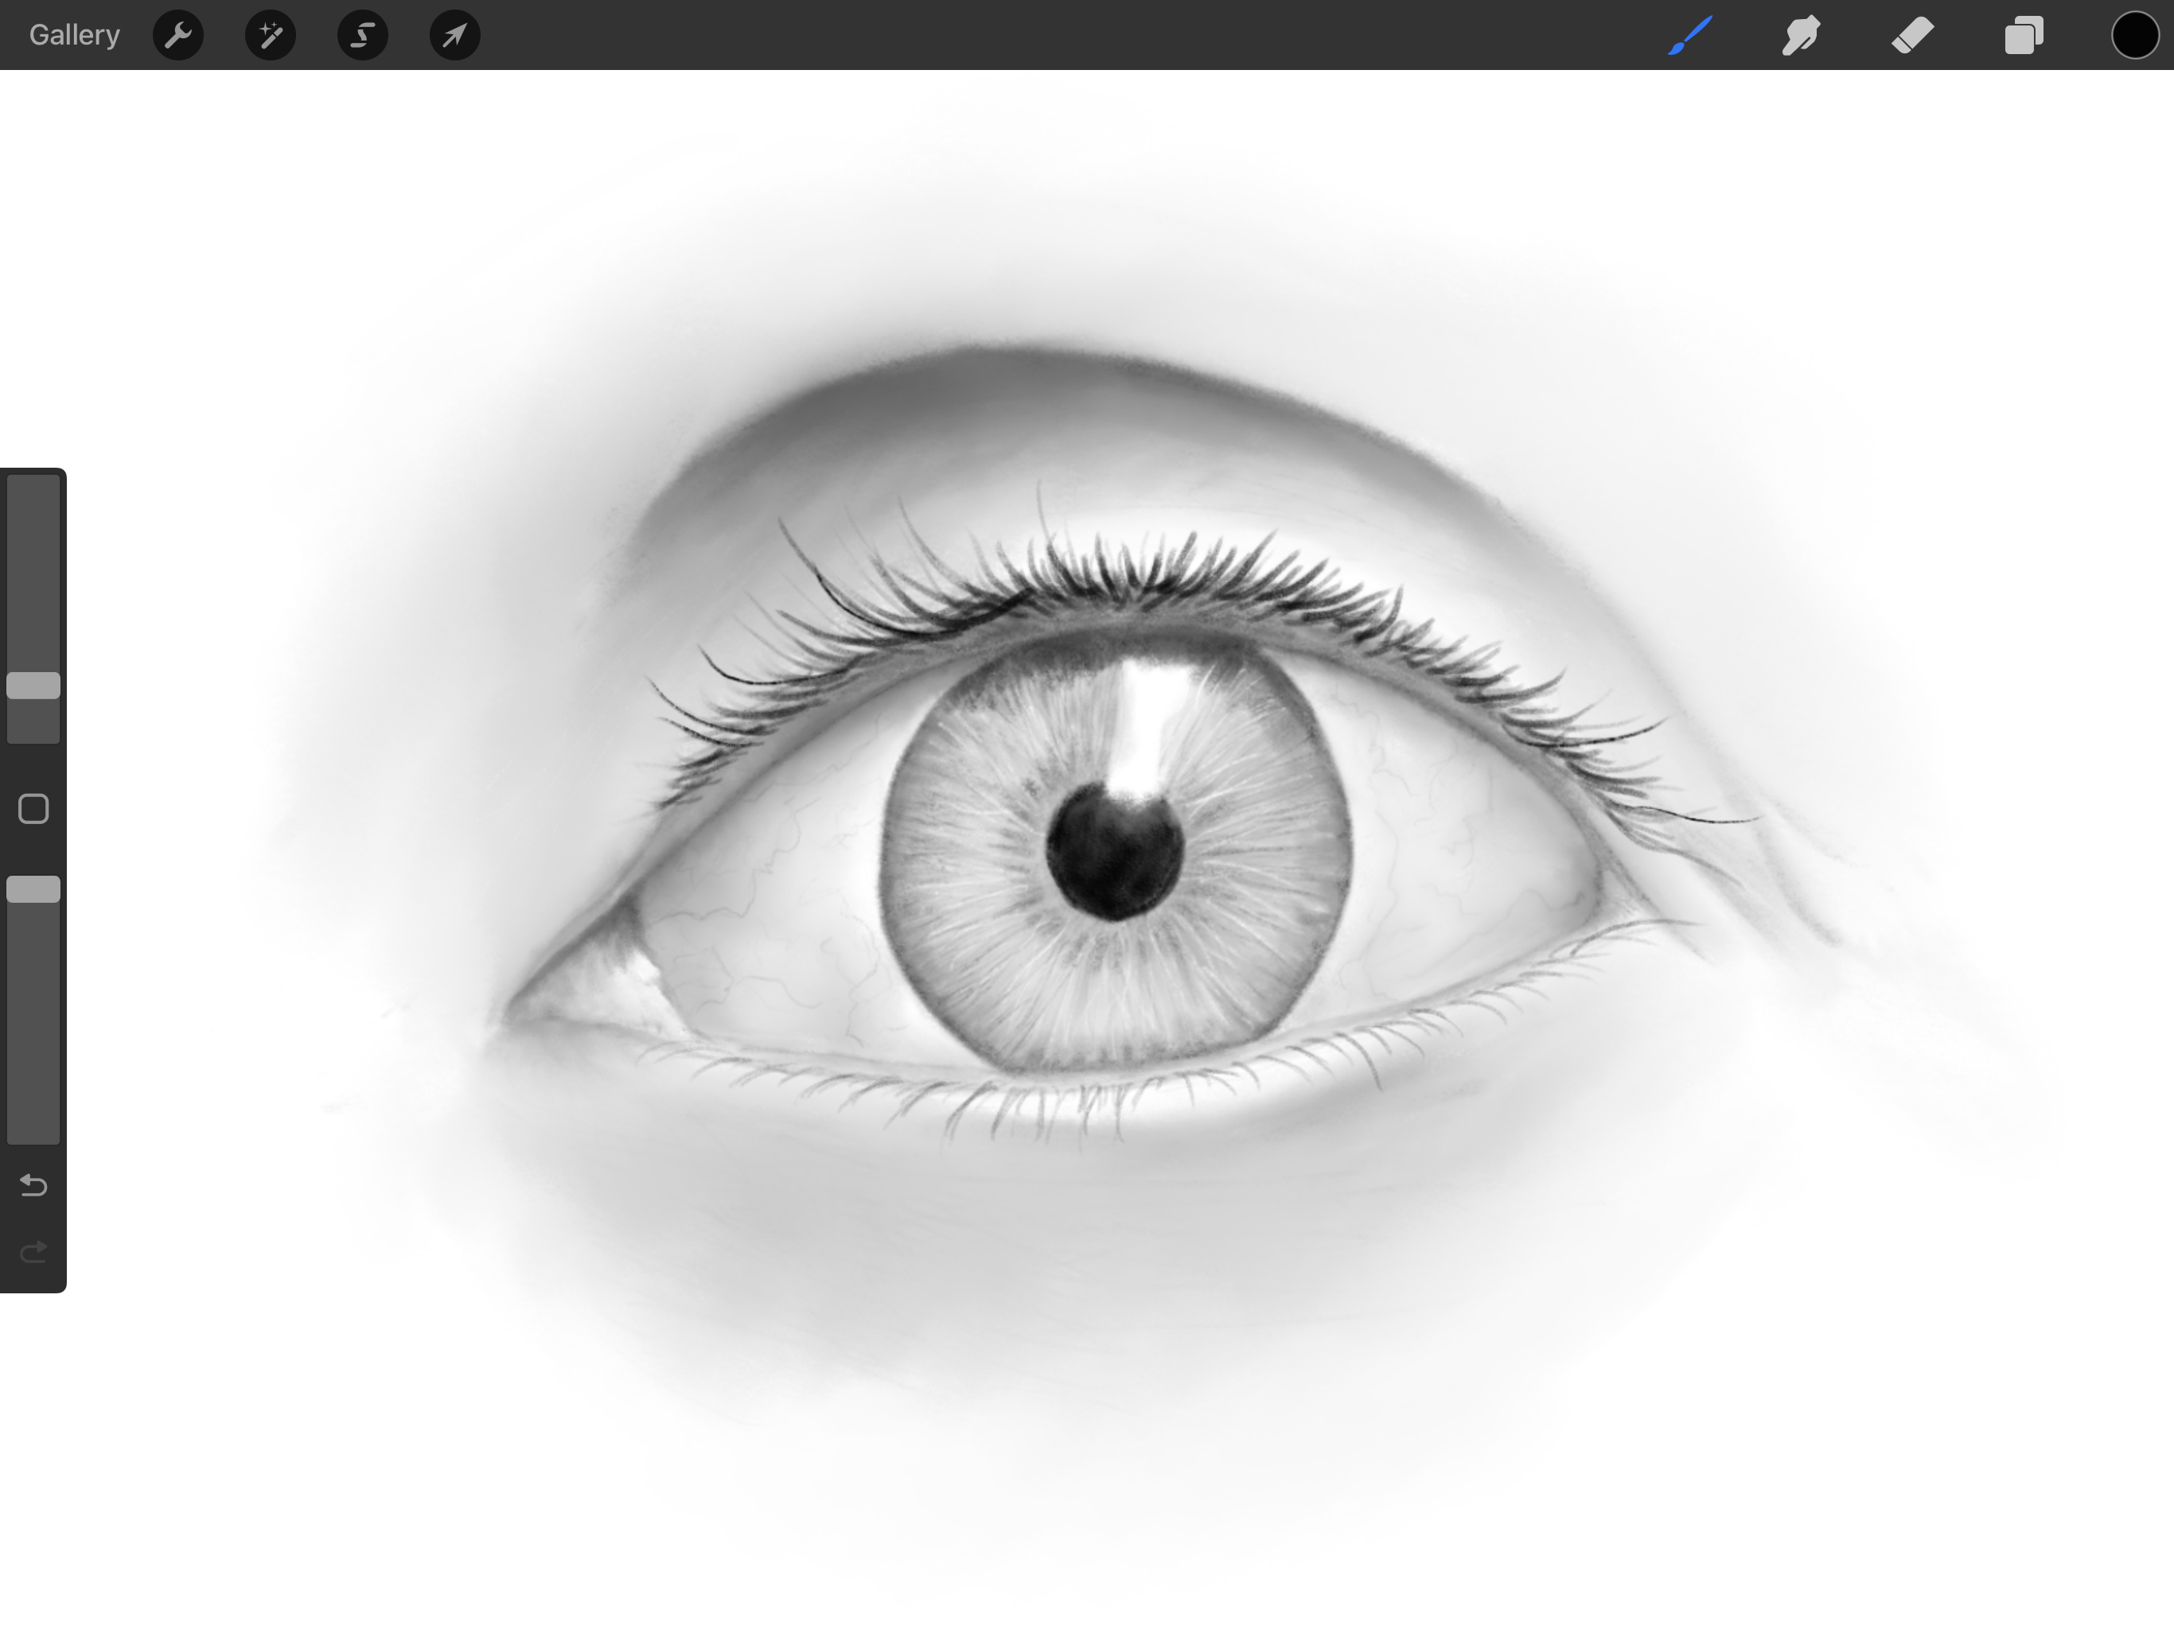2174x1629 pixels.
Task: Open the Gallery
Action: coord(74,34)
